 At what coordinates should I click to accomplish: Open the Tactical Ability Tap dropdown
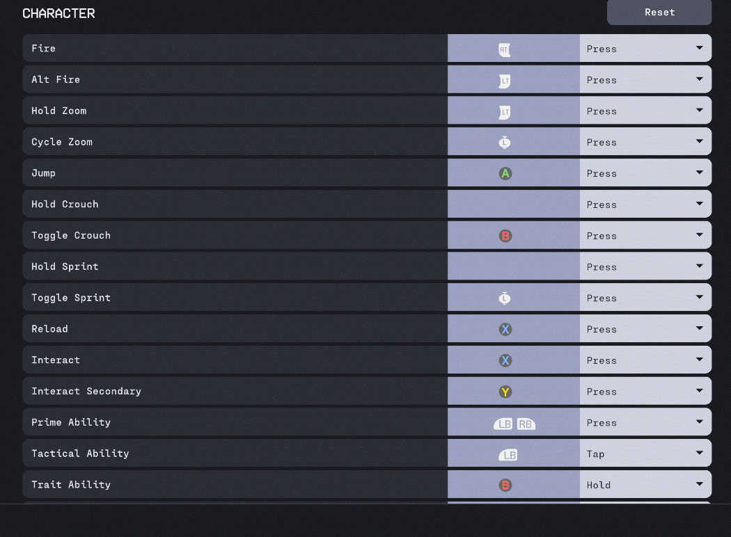[x=645, y=454]
